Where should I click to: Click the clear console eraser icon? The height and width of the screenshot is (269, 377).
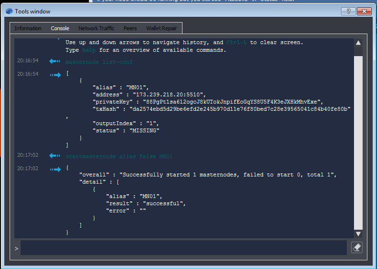coord(357,247)
